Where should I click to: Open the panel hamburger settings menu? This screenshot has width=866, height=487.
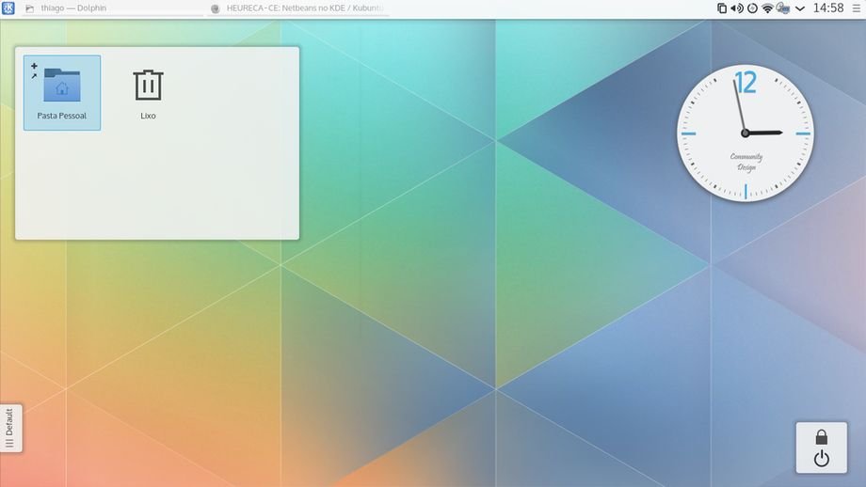pyautogui.click(x=855, y=8)
